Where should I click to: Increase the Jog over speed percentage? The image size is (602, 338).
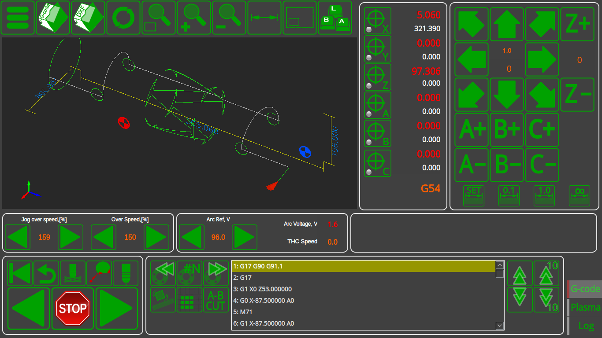point(71,237)
